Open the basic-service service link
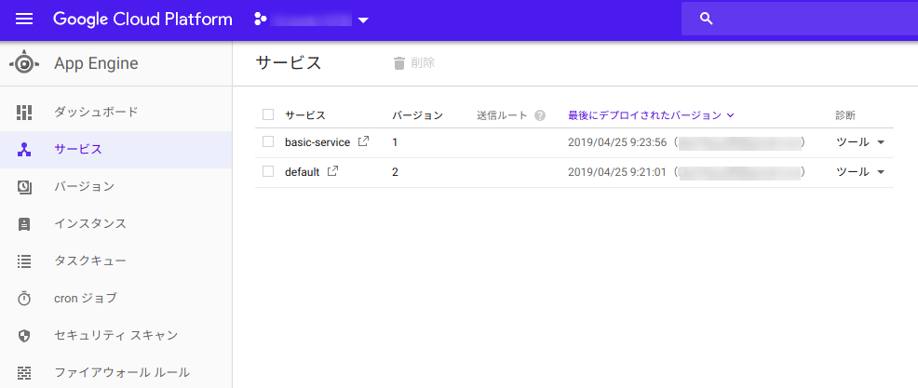Screen dimensions: 918x388 (x=317, y=142)
